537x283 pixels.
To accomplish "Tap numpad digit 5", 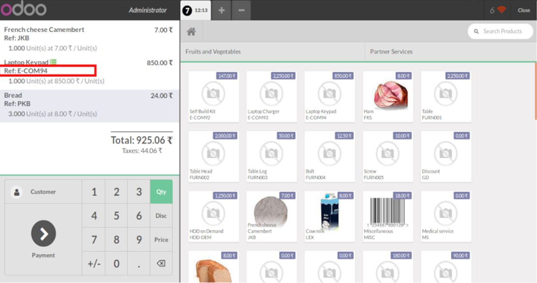I will tap(117, 216).
